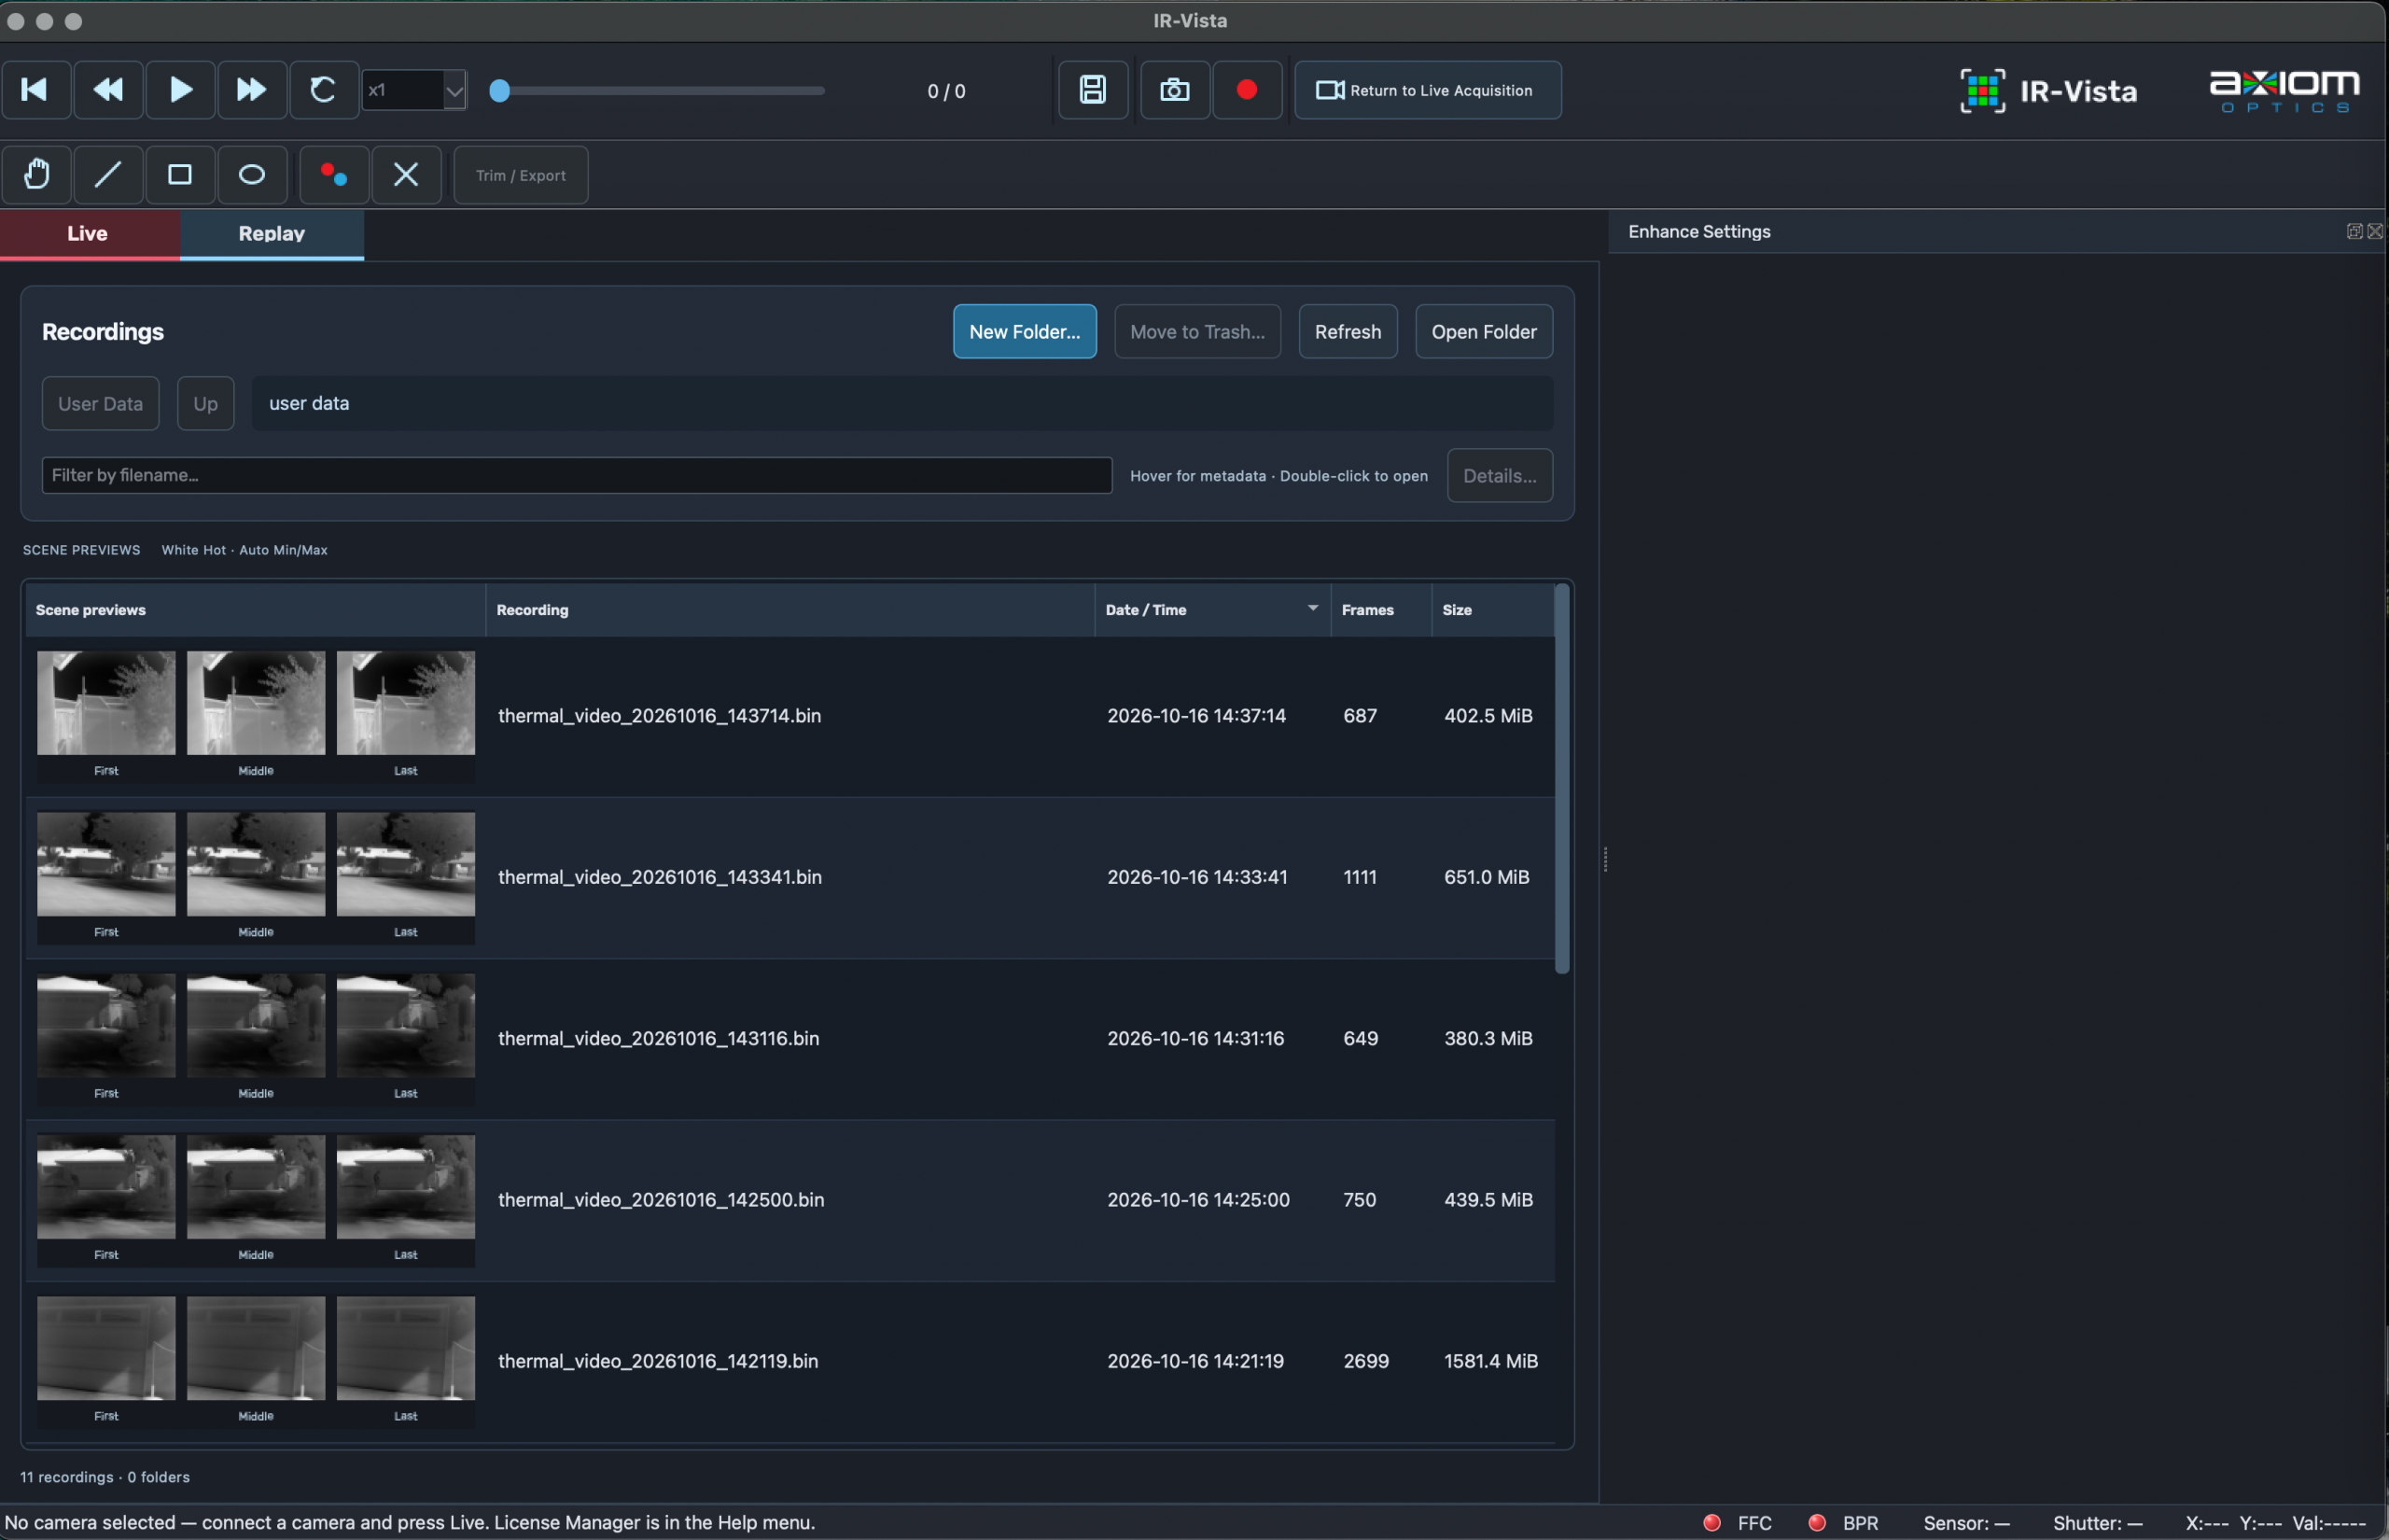
Task: Open the x1 playback speed dropdown
Action: pyautogui.click(x=413, y=90)
